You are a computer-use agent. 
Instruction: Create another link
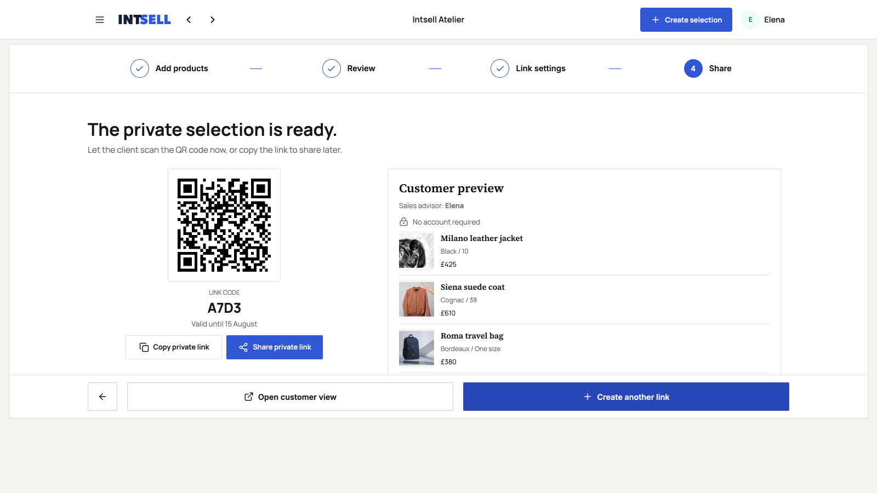point(626,397)
